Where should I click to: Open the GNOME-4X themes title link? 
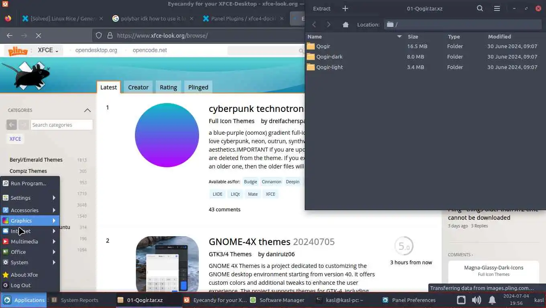pos(249,242)
